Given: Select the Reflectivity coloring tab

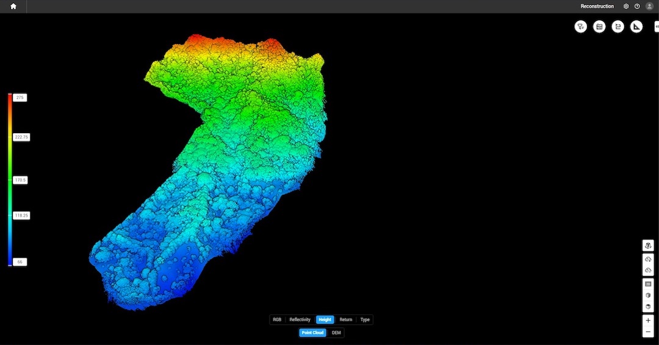Looking at the screenshot, I should tap(300, 319).
